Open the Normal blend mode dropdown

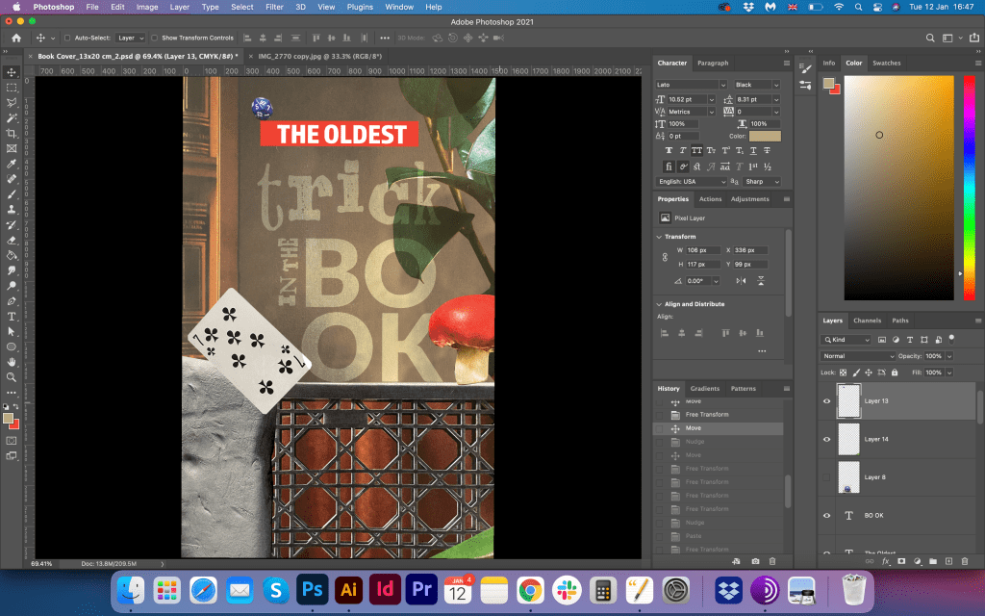click(858, 356)
